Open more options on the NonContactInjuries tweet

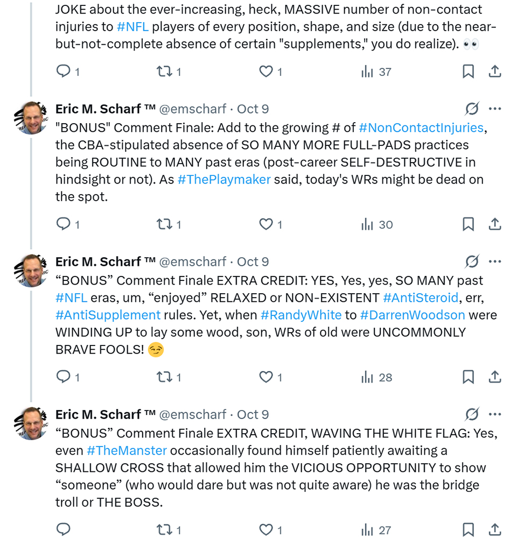pyautogui.click(x=495, y=109)
